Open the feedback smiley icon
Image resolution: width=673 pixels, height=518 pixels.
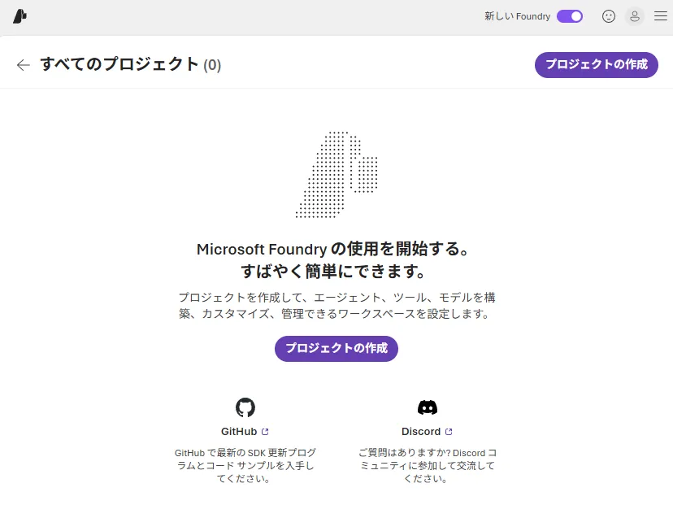point(609,16)
